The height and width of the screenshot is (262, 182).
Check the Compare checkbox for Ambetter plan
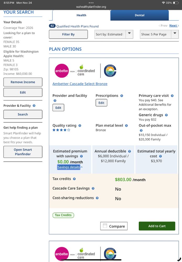(105, 226)
